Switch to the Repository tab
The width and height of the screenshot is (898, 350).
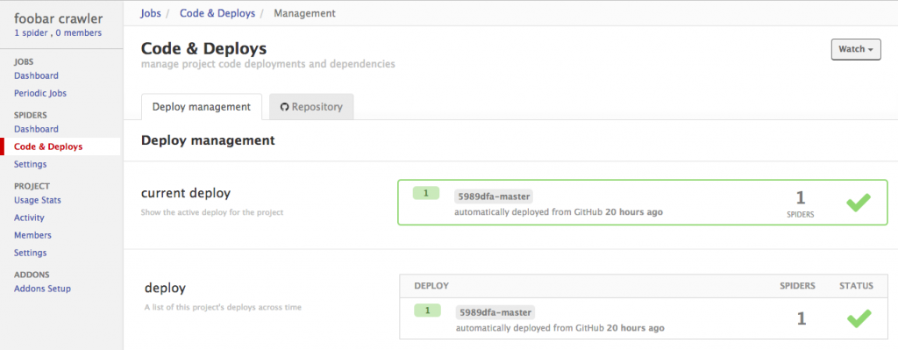pyautogui.click(x=311, y=107)
